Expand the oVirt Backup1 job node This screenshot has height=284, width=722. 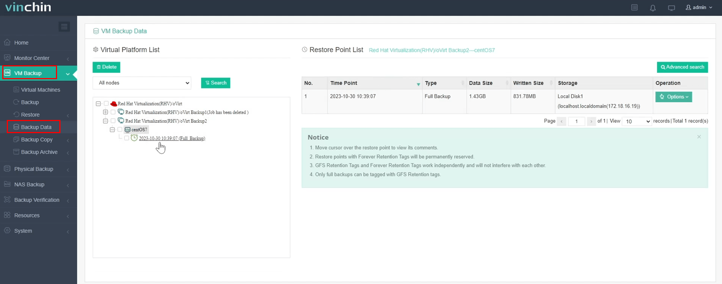[105, 112]
